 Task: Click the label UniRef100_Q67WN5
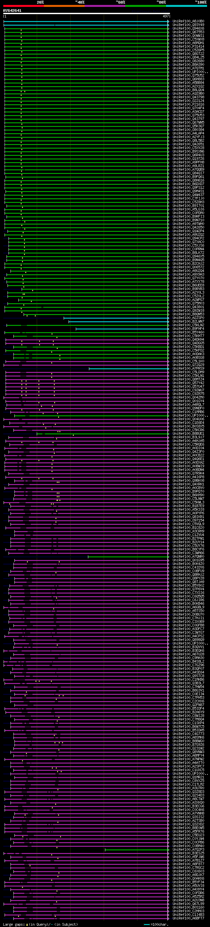point(188,122)
